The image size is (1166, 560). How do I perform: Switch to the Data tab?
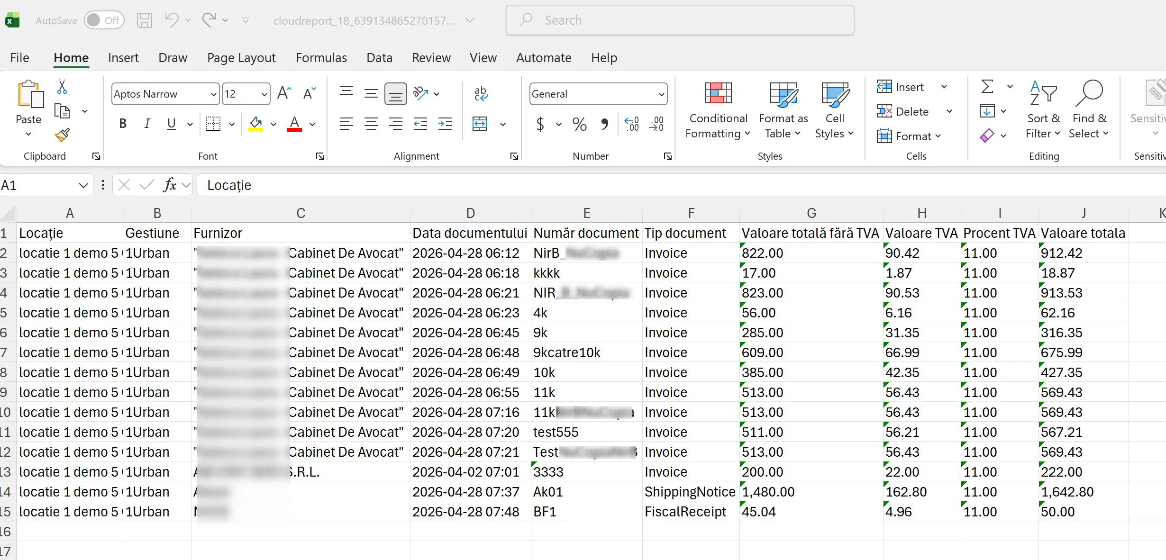[x=379, y=58]
